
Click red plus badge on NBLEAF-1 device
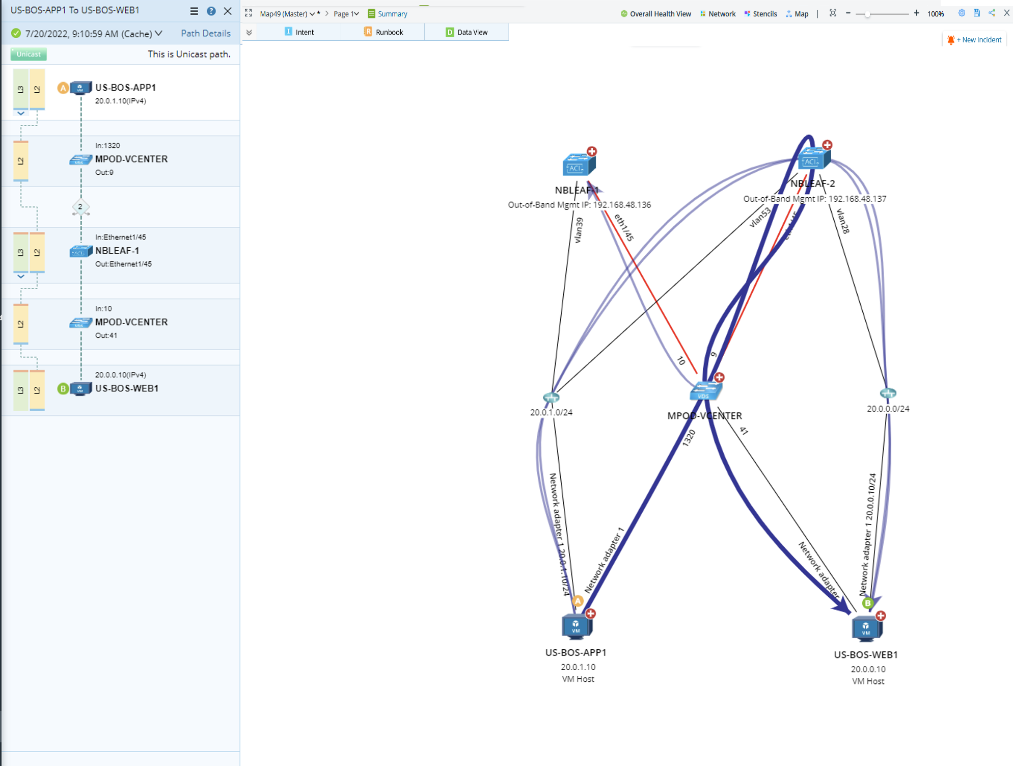pyautogui.click(x=591, y=151)
